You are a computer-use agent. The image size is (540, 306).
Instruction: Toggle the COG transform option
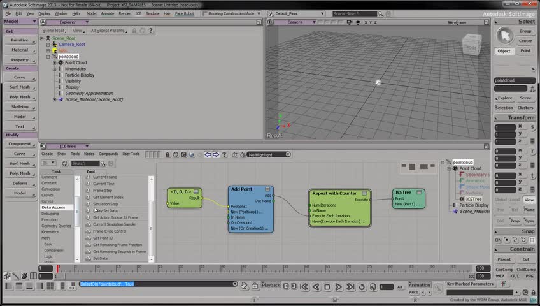pyautogui.click(x=501, y=221)
